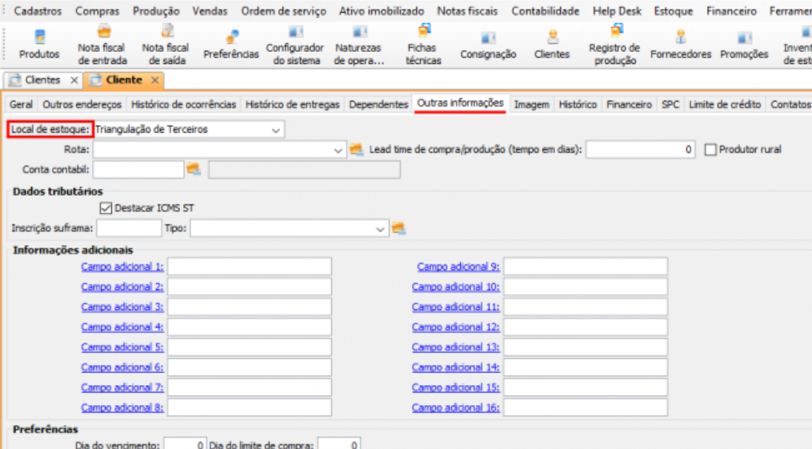Open Fichas técnicas toolbar icon
This screenshot has height=449, width=812.
click(423, 46)
